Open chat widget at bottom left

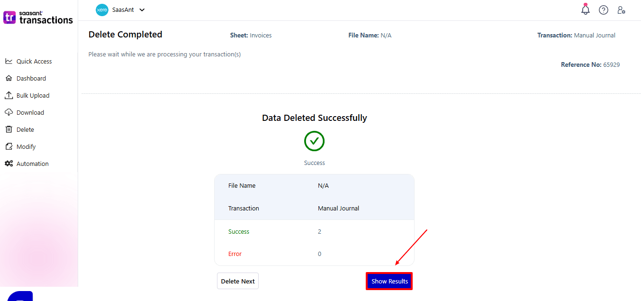20,296
